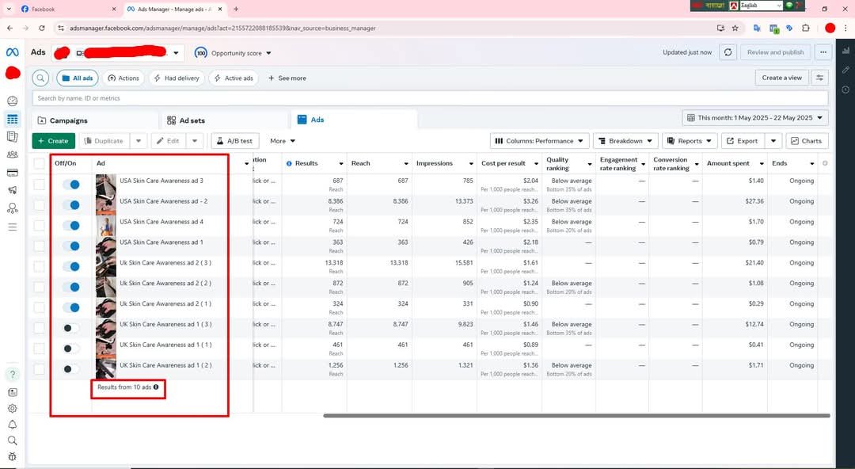Check the select-all ads header checkbox
This screenshot has height=469, width=855.
coord(40,163)
